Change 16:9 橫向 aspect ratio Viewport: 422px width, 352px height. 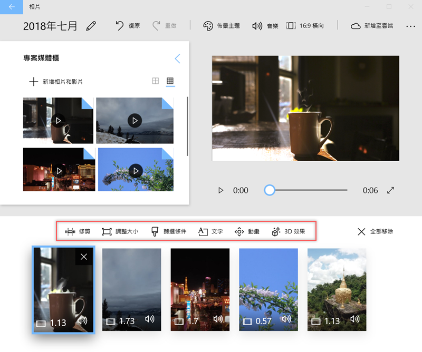click(305, 26)
